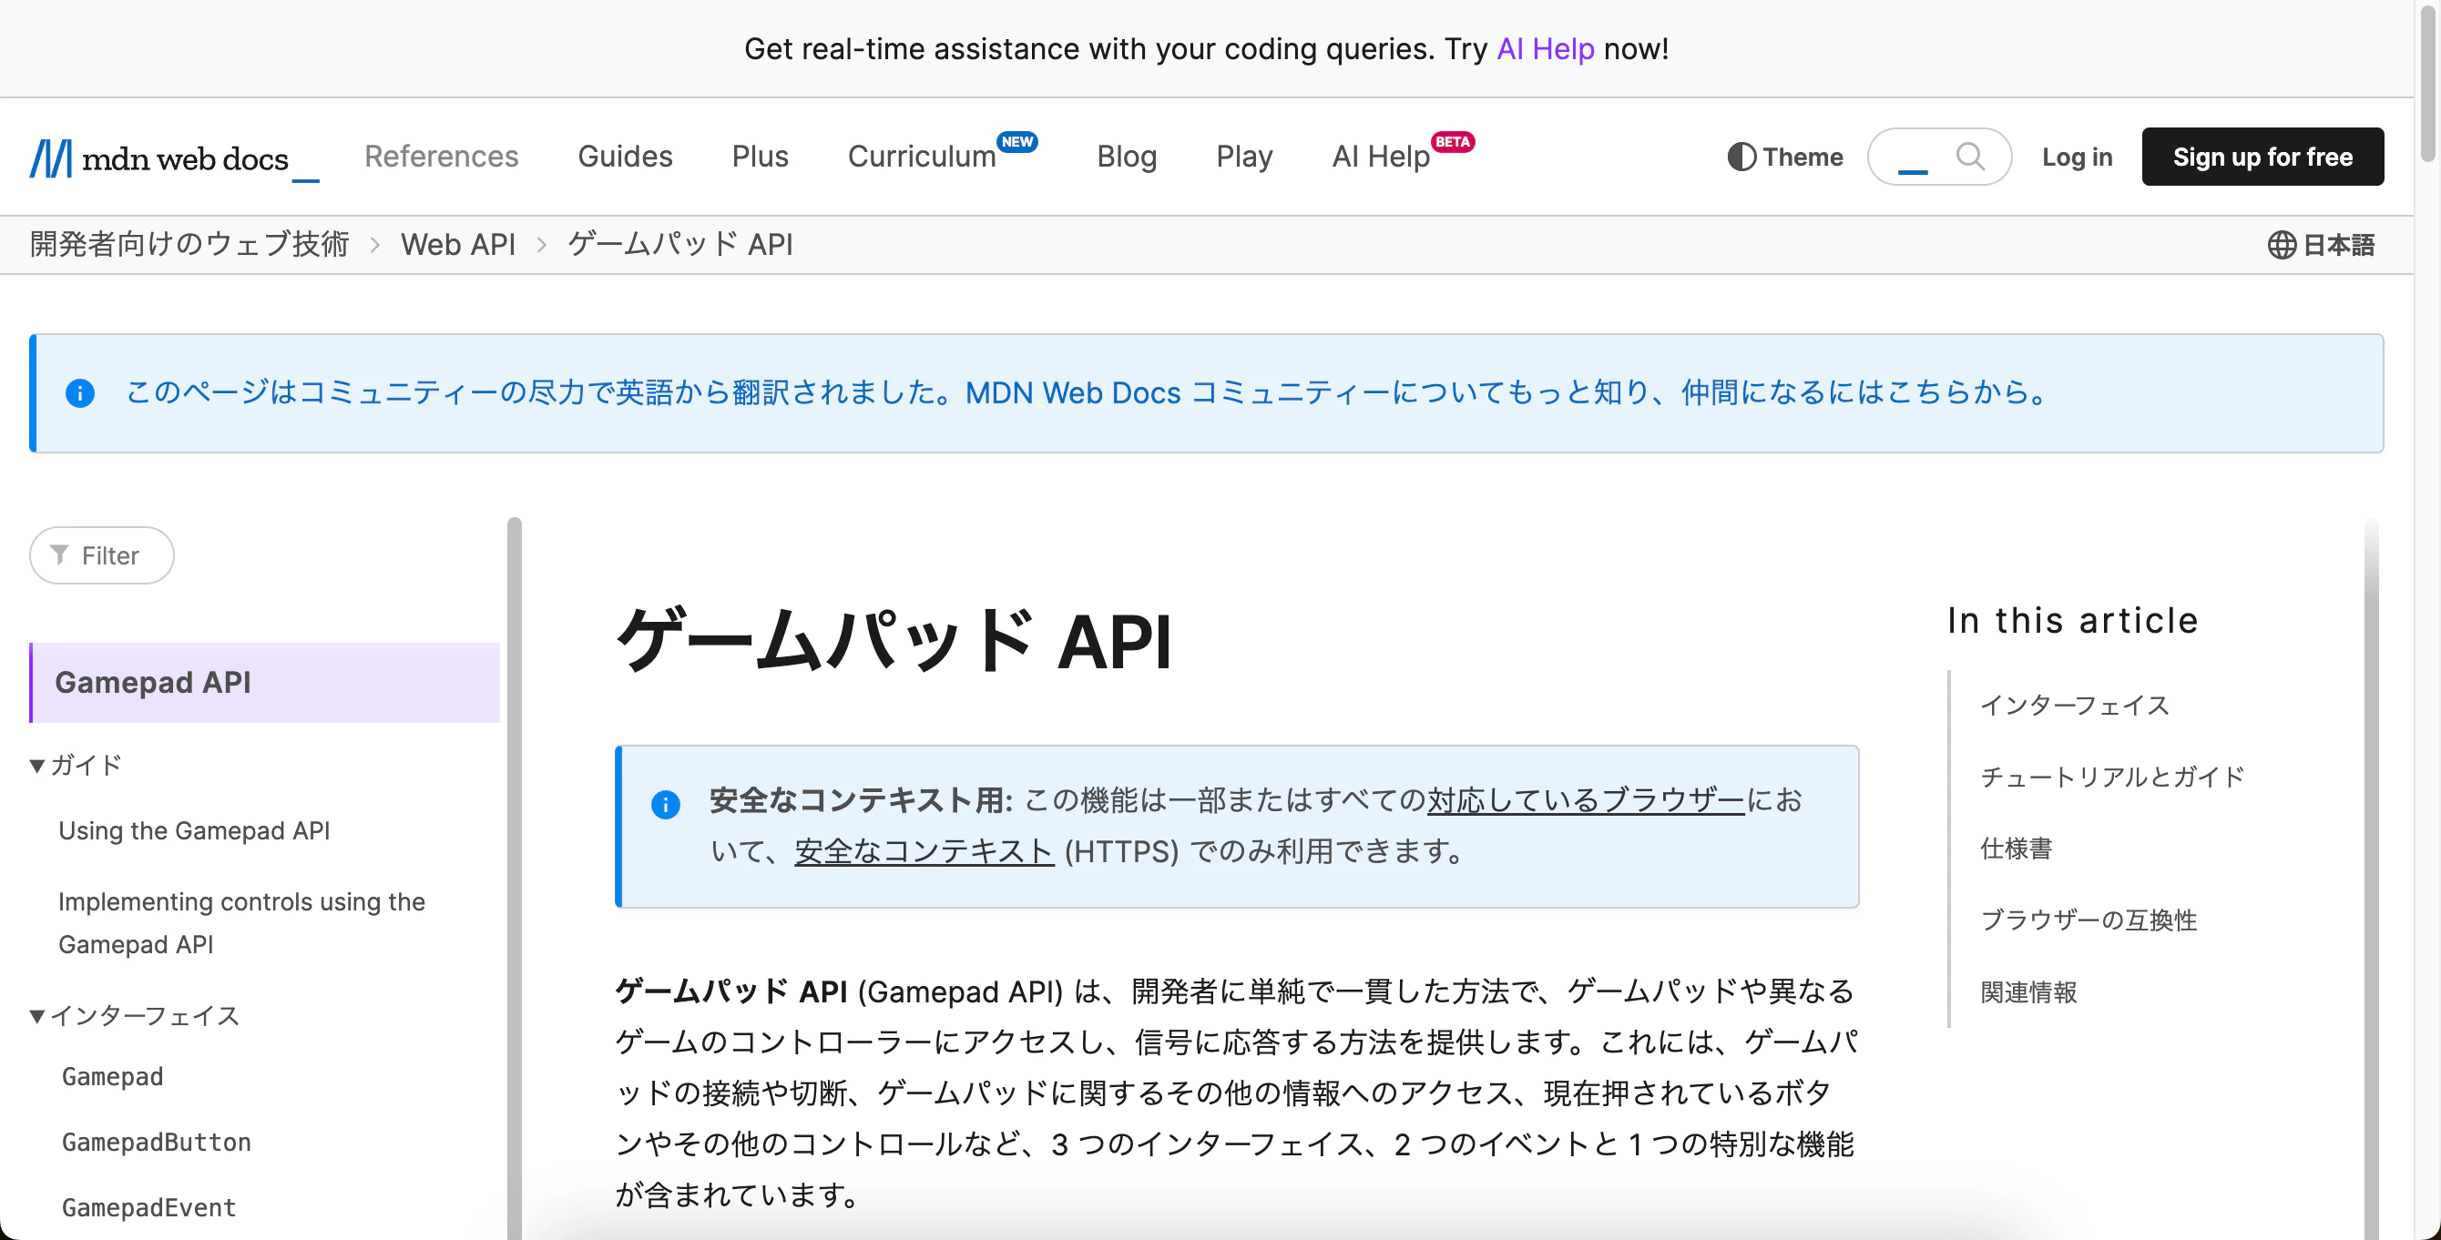This screenshot has width=2441, height=1240.
Task: Jump to インターフェイス in this article
Action: (2074, 706)
